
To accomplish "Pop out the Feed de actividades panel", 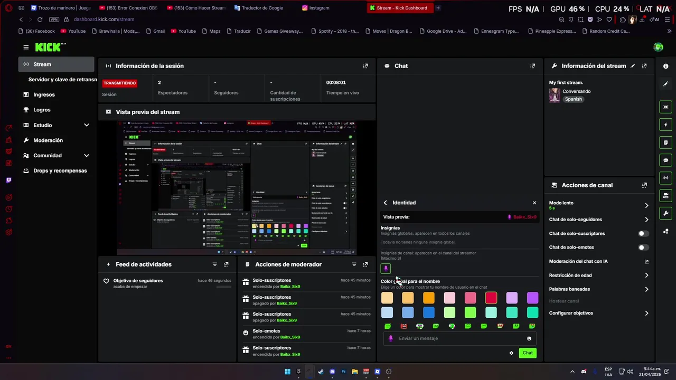I will click(x=226, y=264).
